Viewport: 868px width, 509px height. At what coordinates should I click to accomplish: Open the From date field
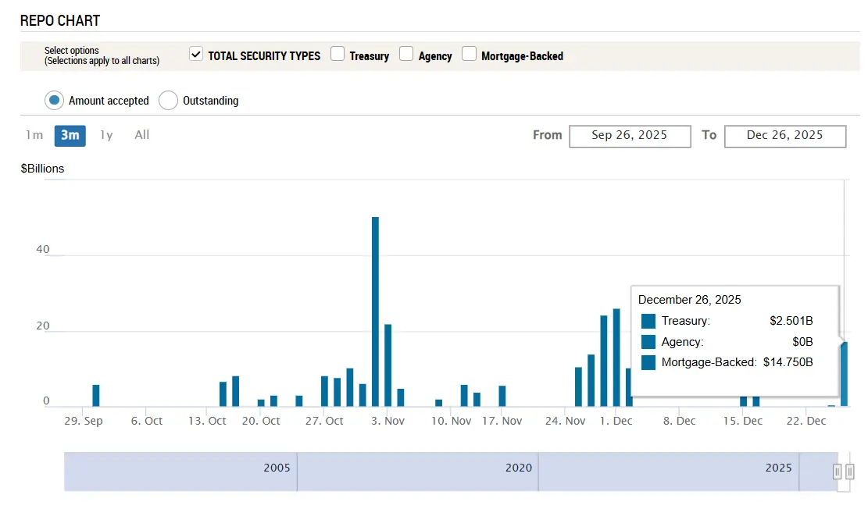tap(630, 135)
